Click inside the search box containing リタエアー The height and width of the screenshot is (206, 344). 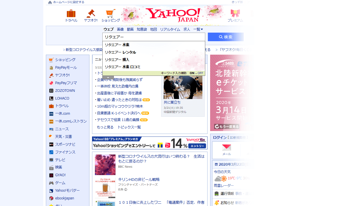point(154,37)
